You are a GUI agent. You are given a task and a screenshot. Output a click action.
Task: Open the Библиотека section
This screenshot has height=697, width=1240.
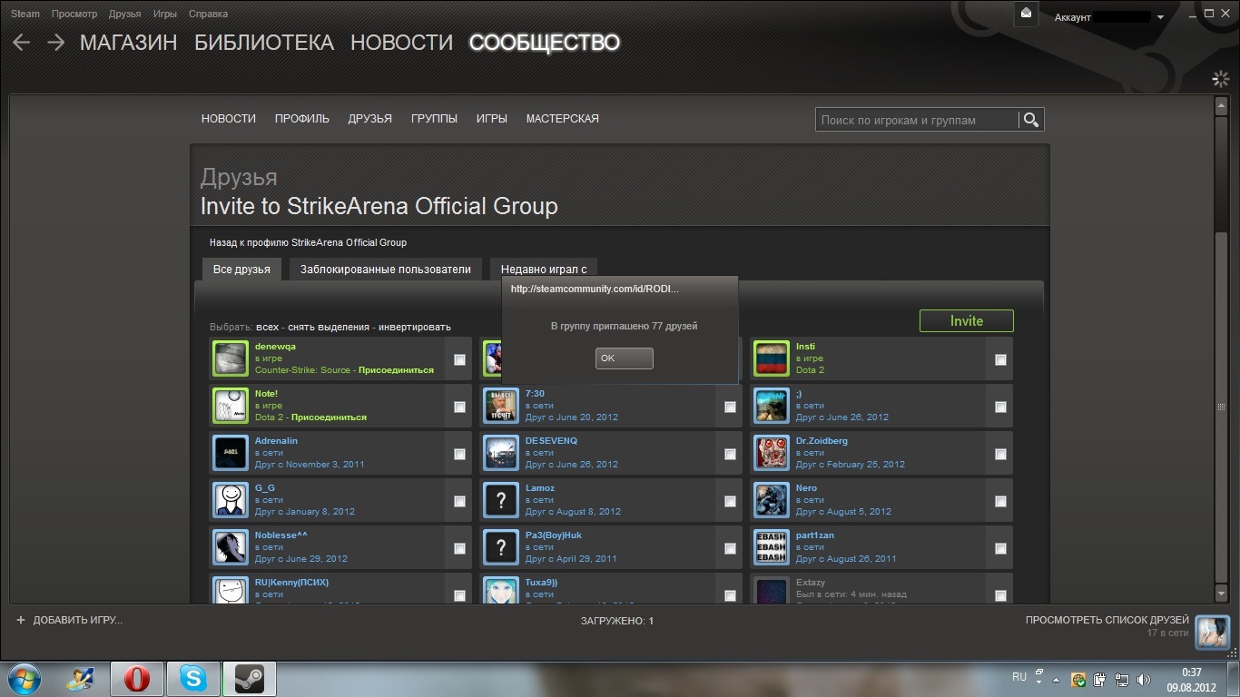(263, 43)
